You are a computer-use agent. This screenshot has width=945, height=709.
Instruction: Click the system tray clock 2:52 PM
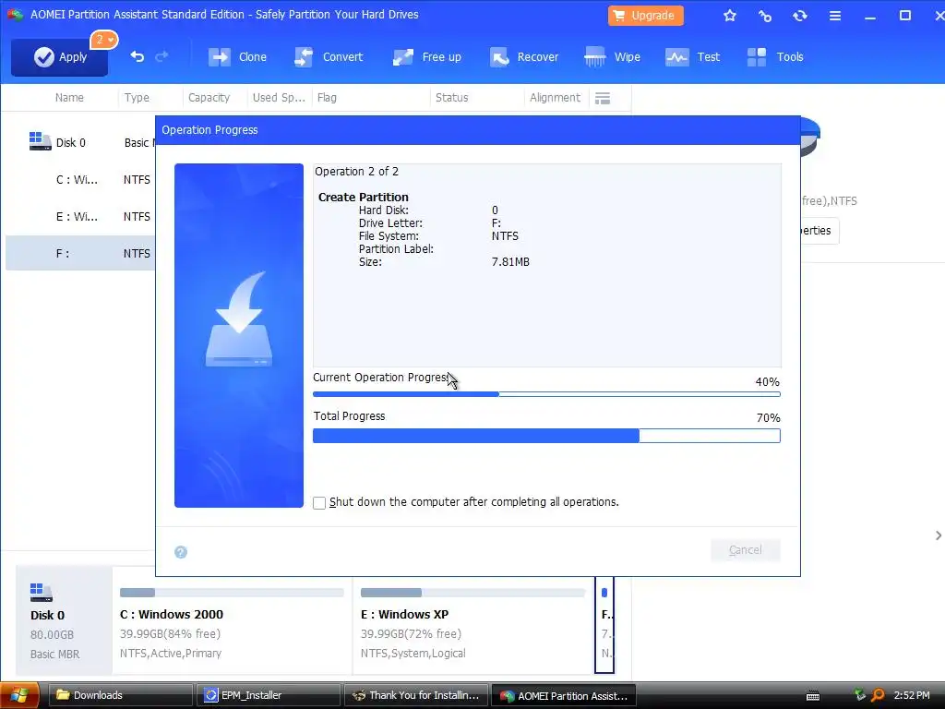(x=911, y=696)
